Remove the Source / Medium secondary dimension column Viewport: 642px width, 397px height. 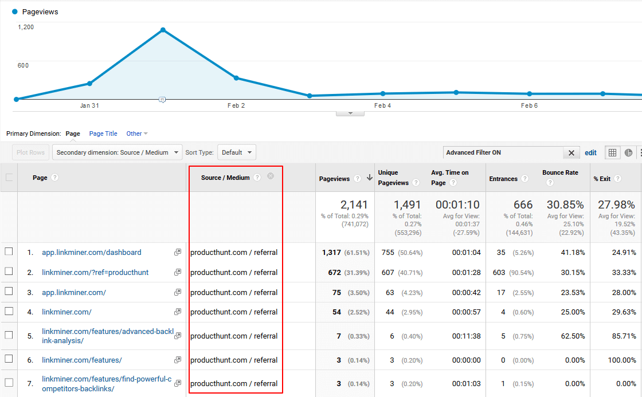pos(271,176)
